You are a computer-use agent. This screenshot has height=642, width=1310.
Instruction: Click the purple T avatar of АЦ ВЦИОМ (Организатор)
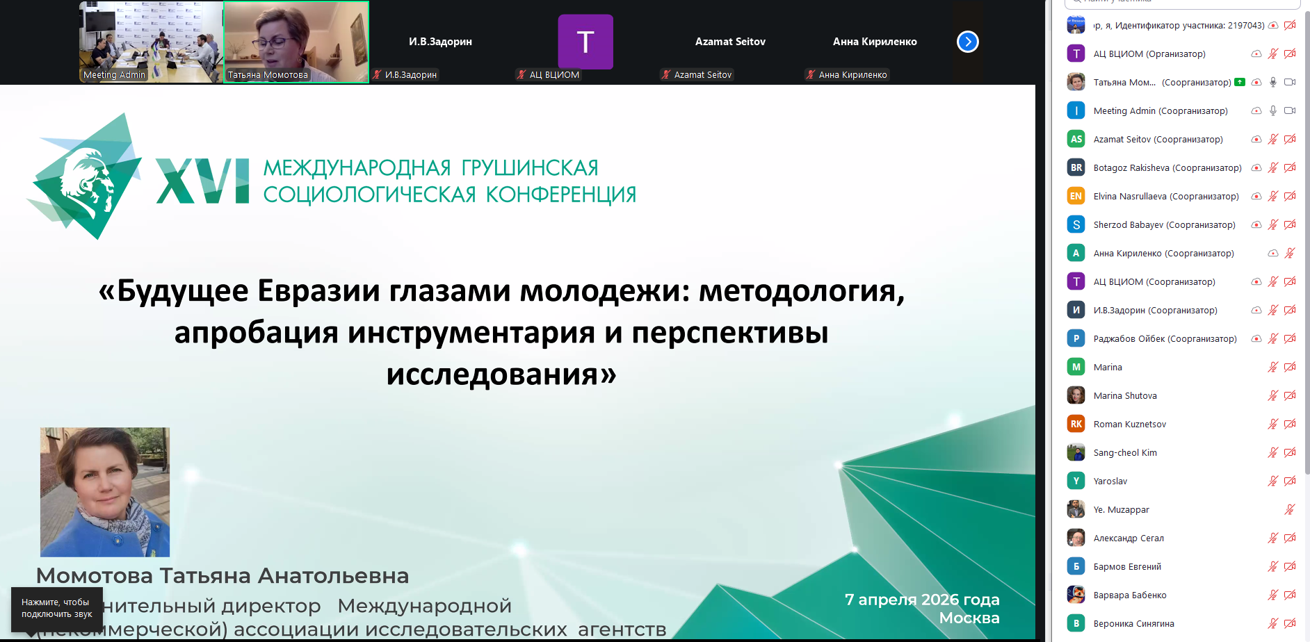1076,53
